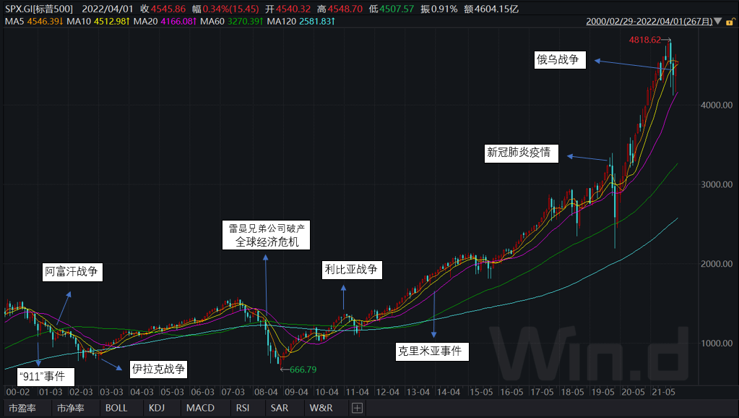Click the MA5 moving average label
Screen dimensions: 739x418
(x=14, y=22)
